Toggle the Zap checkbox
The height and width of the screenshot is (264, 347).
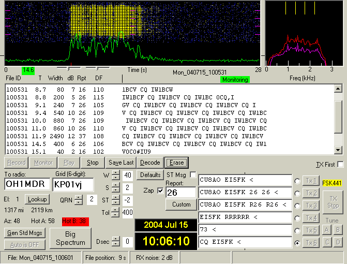160,190
